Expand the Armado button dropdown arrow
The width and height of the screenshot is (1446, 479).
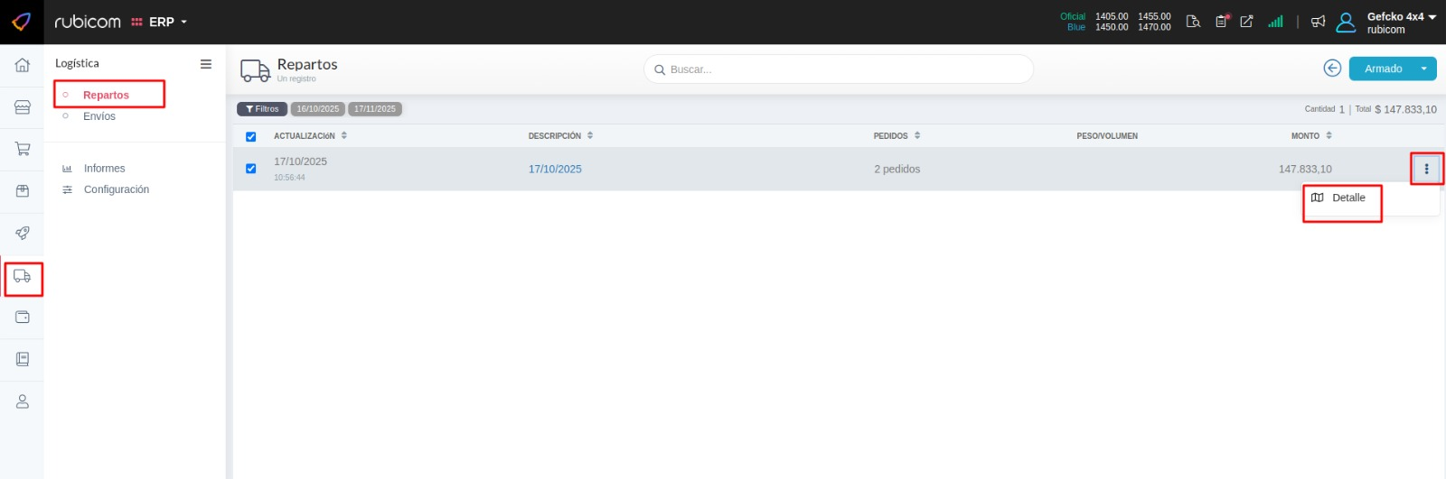tap(1424, 69)
